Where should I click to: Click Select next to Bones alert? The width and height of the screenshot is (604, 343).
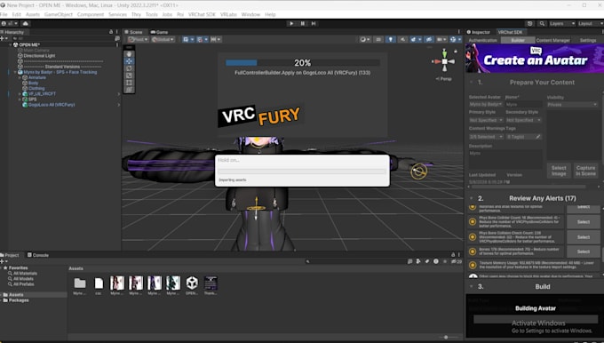(x=584, y=251)
